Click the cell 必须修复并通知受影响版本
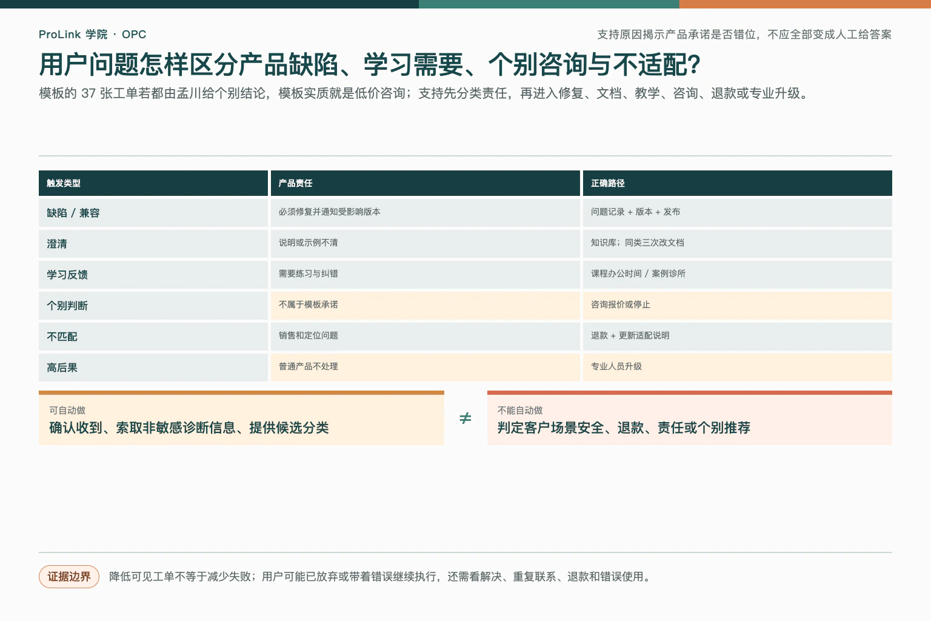Viewport: 931px width, 621px height. coord(425,213)
